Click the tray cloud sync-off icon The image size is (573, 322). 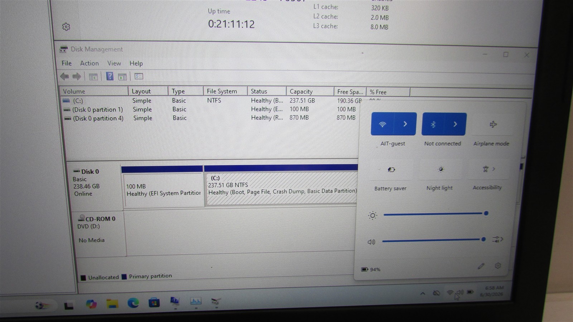point(436,293)
